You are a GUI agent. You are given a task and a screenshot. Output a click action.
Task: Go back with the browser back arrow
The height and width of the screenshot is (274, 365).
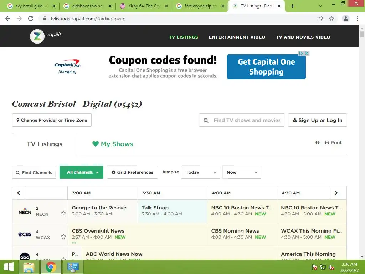click(8, 19)
